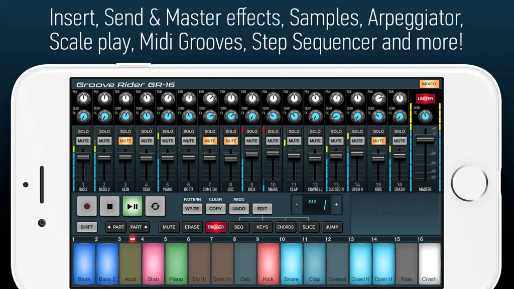Image resolution: width=514 pixels, height=289 pixels.
Task: Tap the red Kick pad
Action: pos(268,263)
